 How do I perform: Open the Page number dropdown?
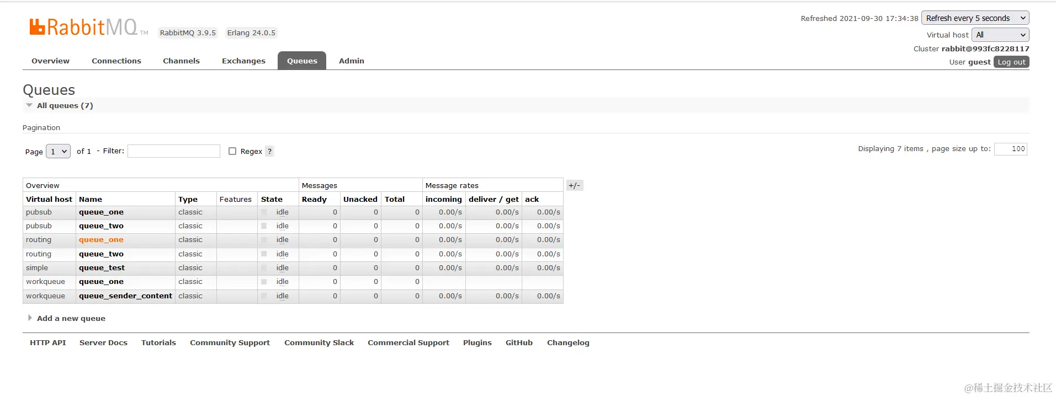58,151
